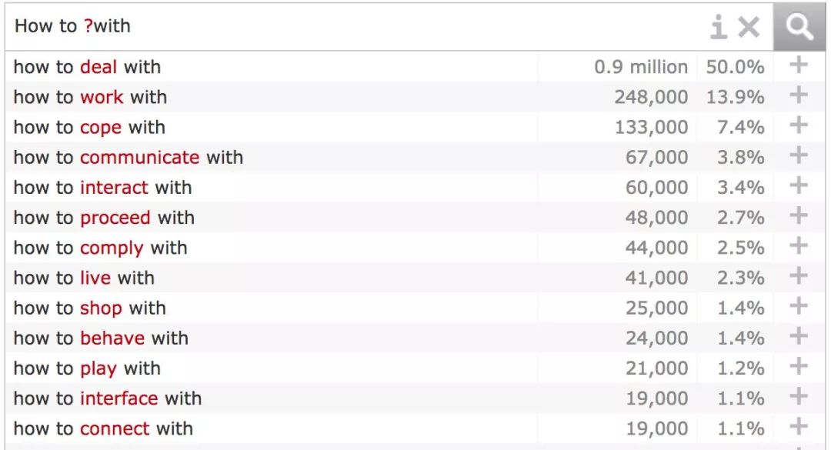Expand the plus for 'how to cope with'
This screenshot has width=831, height=450.
click(798, 125)
